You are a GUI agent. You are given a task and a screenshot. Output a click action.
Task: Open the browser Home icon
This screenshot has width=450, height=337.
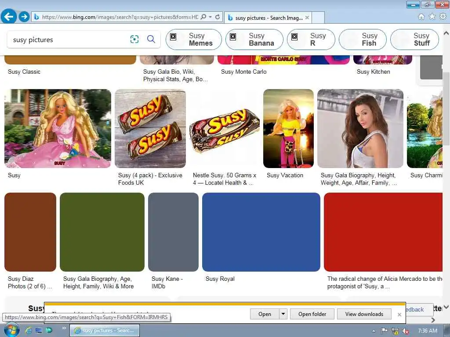pyautogui.click(x=421, y=17)
